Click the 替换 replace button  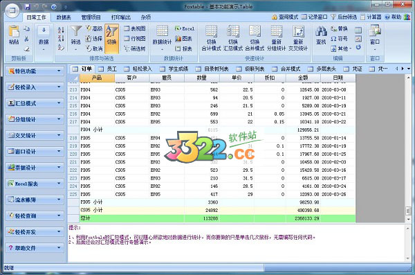(339, 28)
